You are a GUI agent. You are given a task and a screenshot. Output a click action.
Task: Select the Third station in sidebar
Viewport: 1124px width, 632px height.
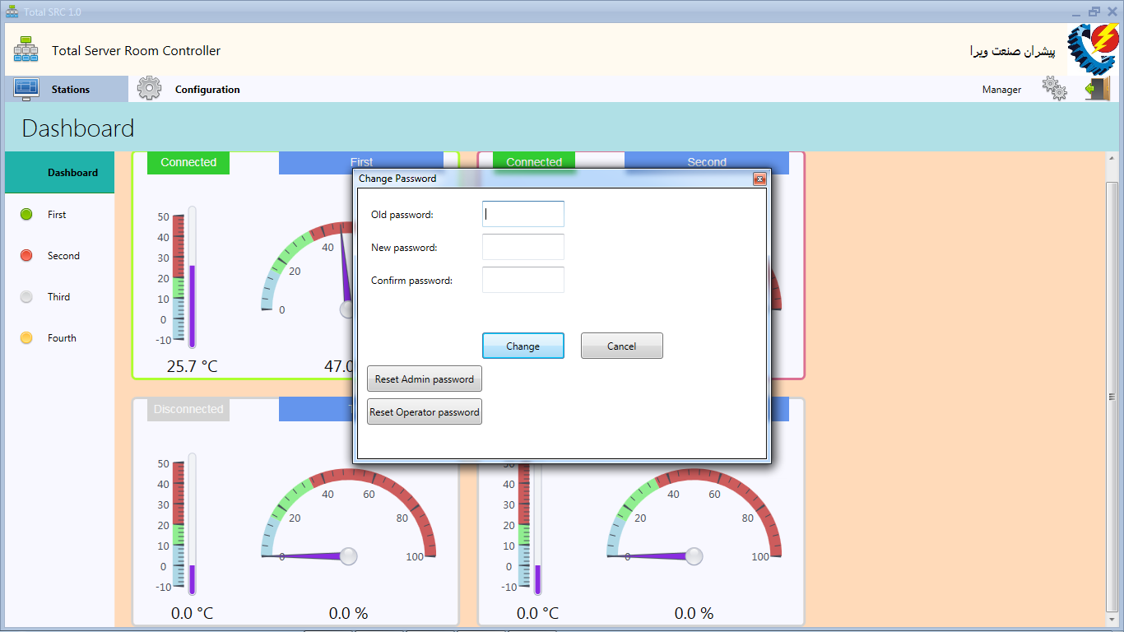coord(59,296)
